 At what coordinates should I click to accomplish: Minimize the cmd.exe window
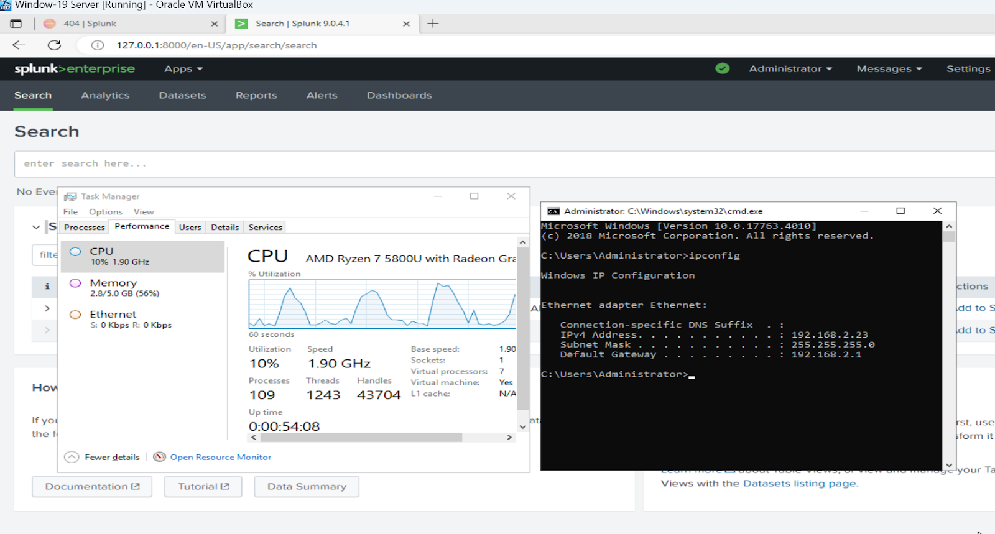click(x=864, y=211)
